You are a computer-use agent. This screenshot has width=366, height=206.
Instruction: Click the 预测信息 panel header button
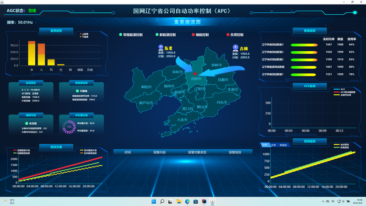(310, 141)
